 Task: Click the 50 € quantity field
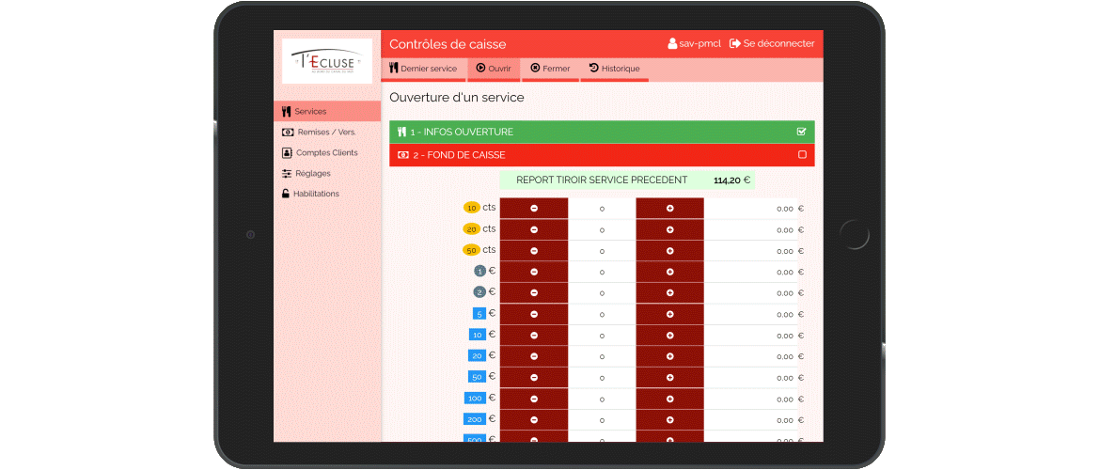coord(602,377)
